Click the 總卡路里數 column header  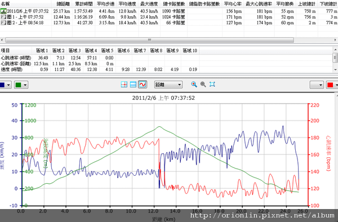[174, 4]
